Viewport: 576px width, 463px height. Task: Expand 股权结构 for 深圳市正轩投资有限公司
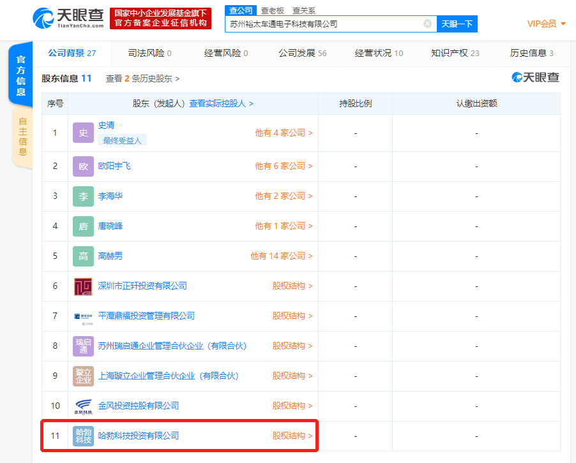[x=292, y=286]
